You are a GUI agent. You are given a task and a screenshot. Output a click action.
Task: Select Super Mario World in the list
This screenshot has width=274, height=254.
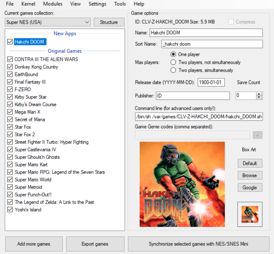tap(33, 179)
